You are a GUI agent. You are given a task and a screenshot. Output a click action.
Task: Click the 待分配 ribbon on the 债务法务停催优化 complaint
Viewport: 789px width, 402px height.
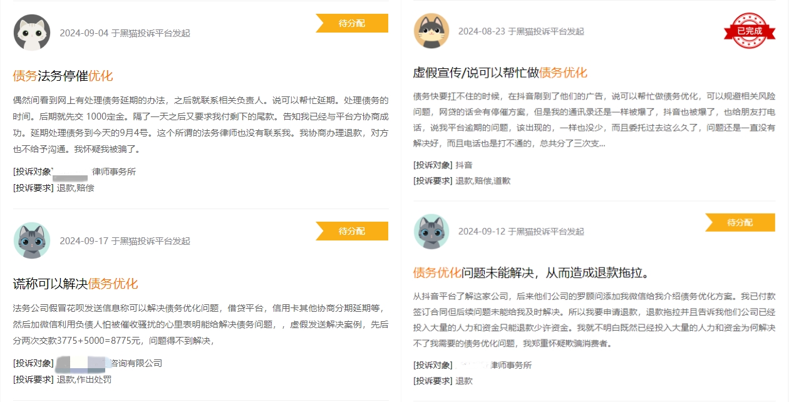pyautogui.click(x=352, y=23)
